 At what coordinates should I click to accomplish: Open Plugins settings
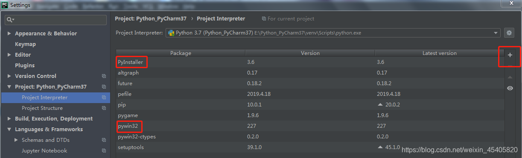point(25,66)
